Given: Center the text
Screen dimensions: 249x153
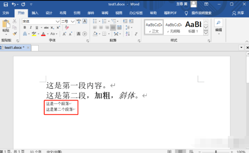Looking at the screenshot, I should pyautogui.click(x=101, y=28).
